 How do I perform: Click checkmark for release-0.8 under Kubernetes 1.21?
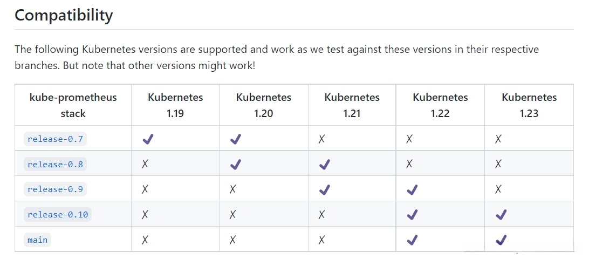tap(324, 165)
